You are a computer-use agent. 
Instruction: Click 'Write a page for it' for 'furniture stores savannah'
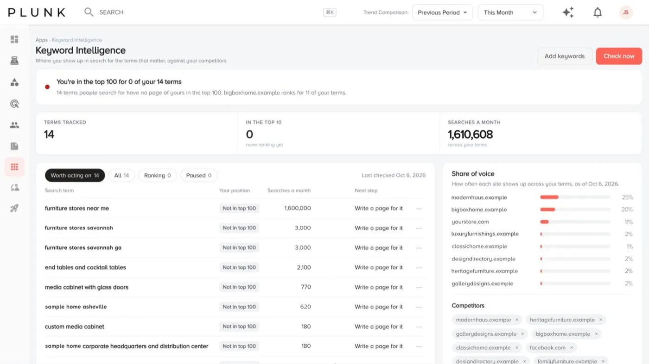[379, 228]
